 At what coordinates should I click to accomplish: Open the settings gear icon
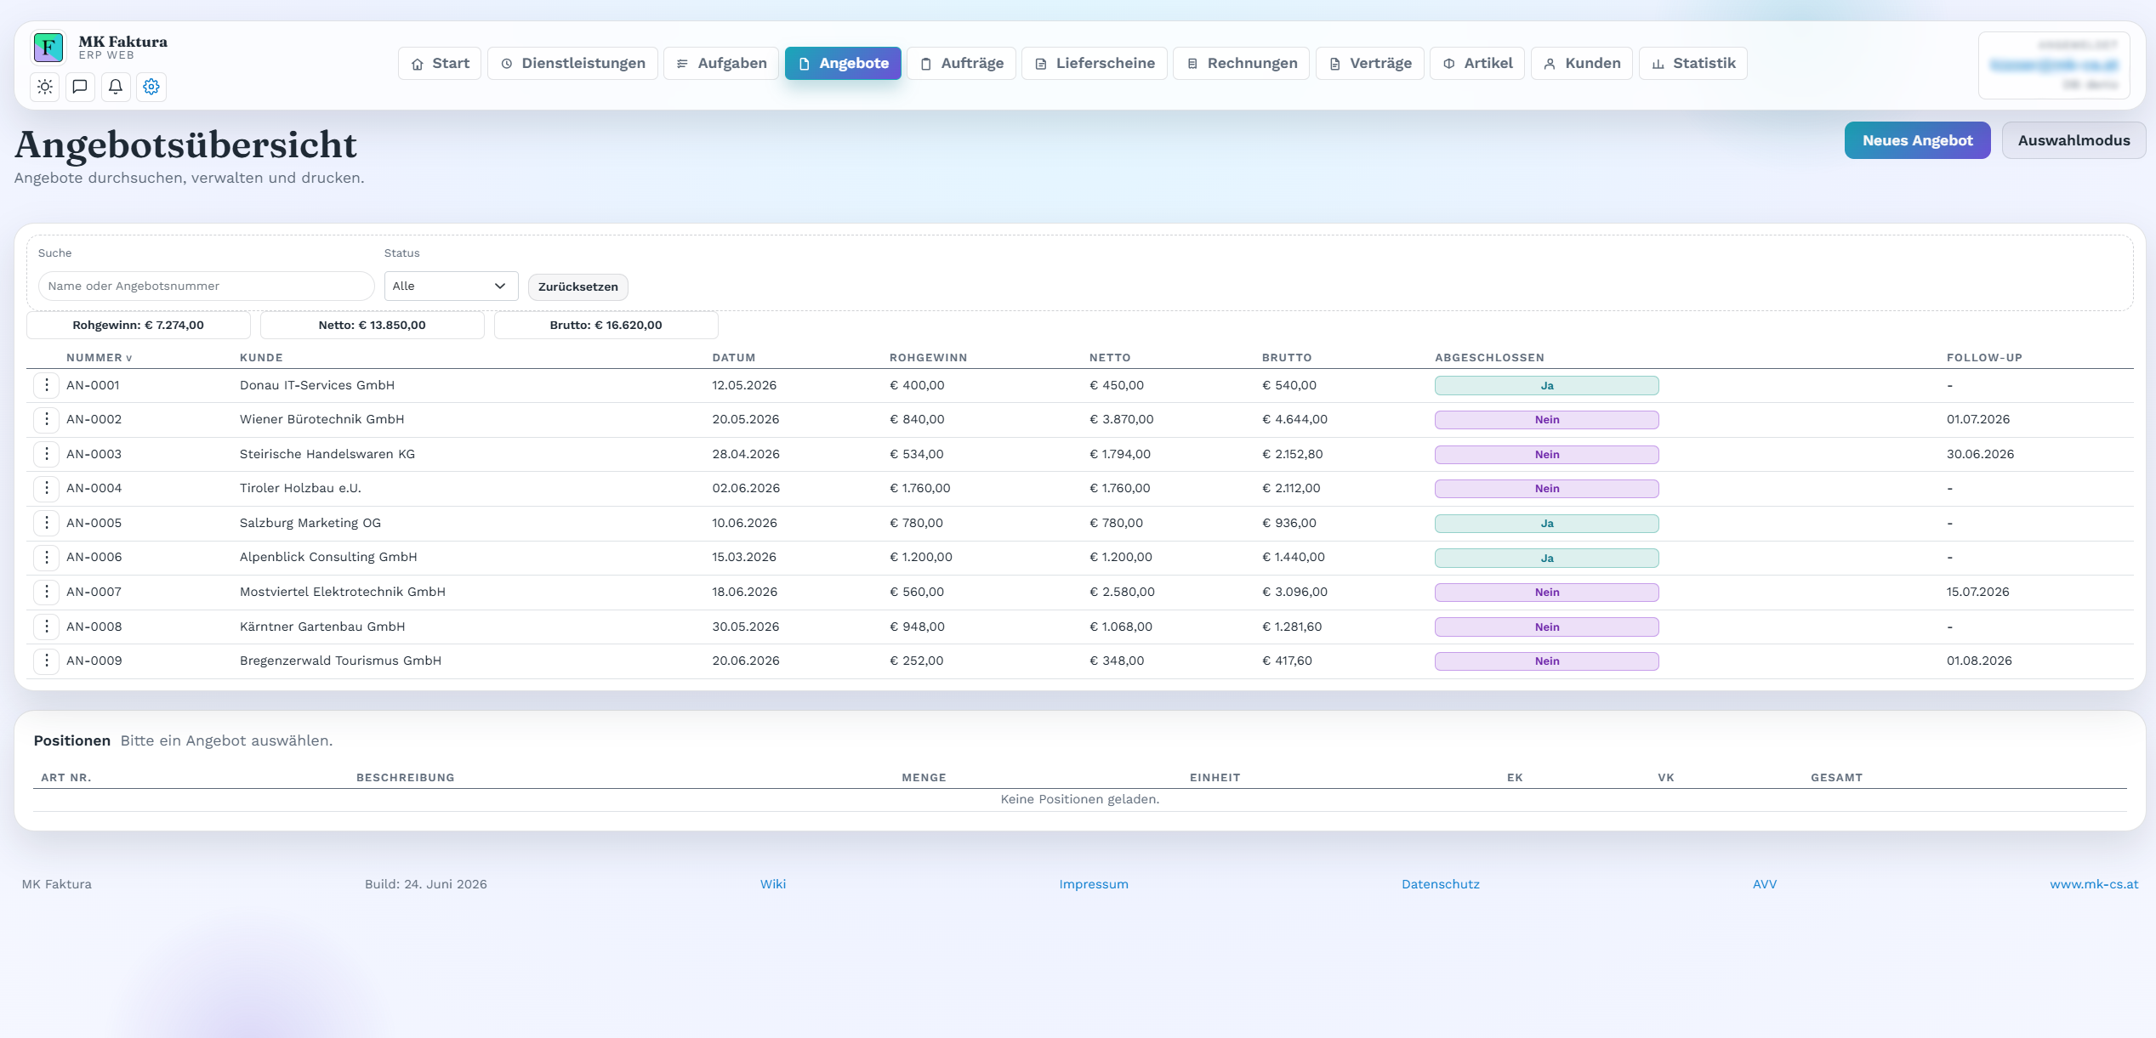click(x=151, y=87)
